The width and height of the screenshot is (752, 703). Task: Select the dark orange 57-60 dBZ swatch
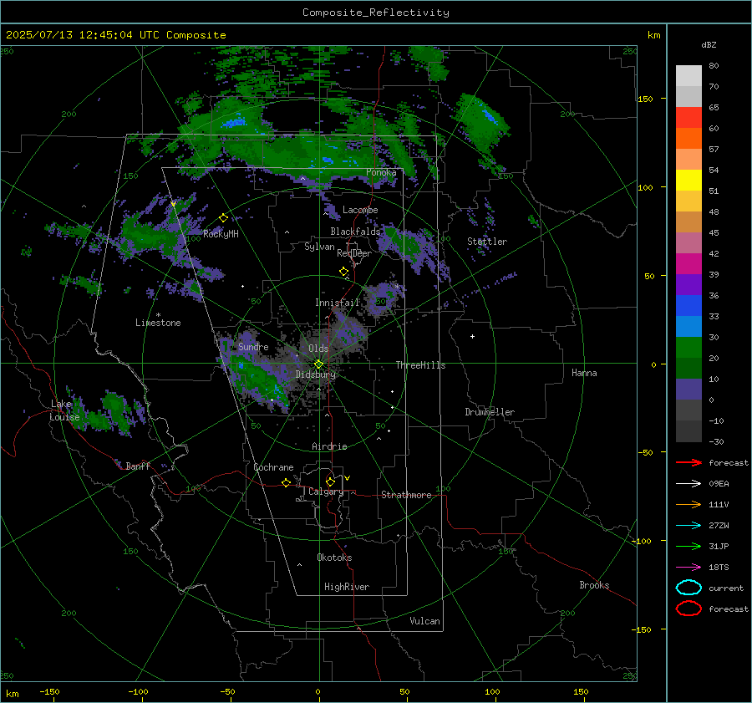(688, 138)
